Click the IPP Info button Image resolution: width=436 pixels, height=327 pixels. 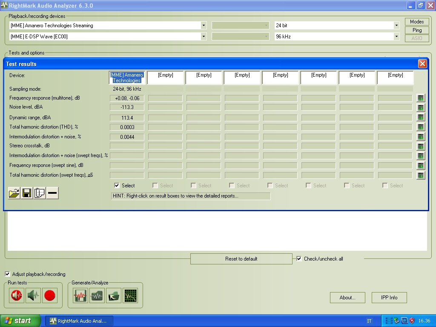(389, 298)
